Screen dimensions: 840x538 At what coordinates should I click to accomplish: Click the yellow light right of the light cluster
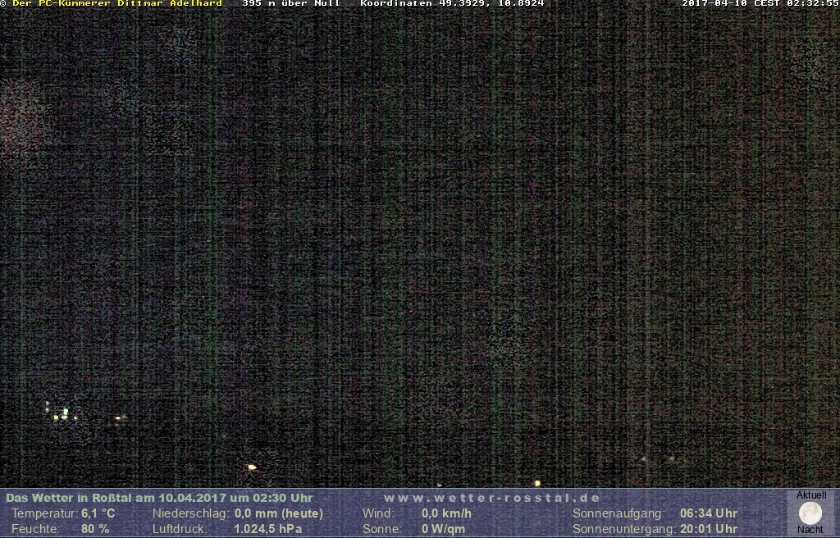pos(120,418)
